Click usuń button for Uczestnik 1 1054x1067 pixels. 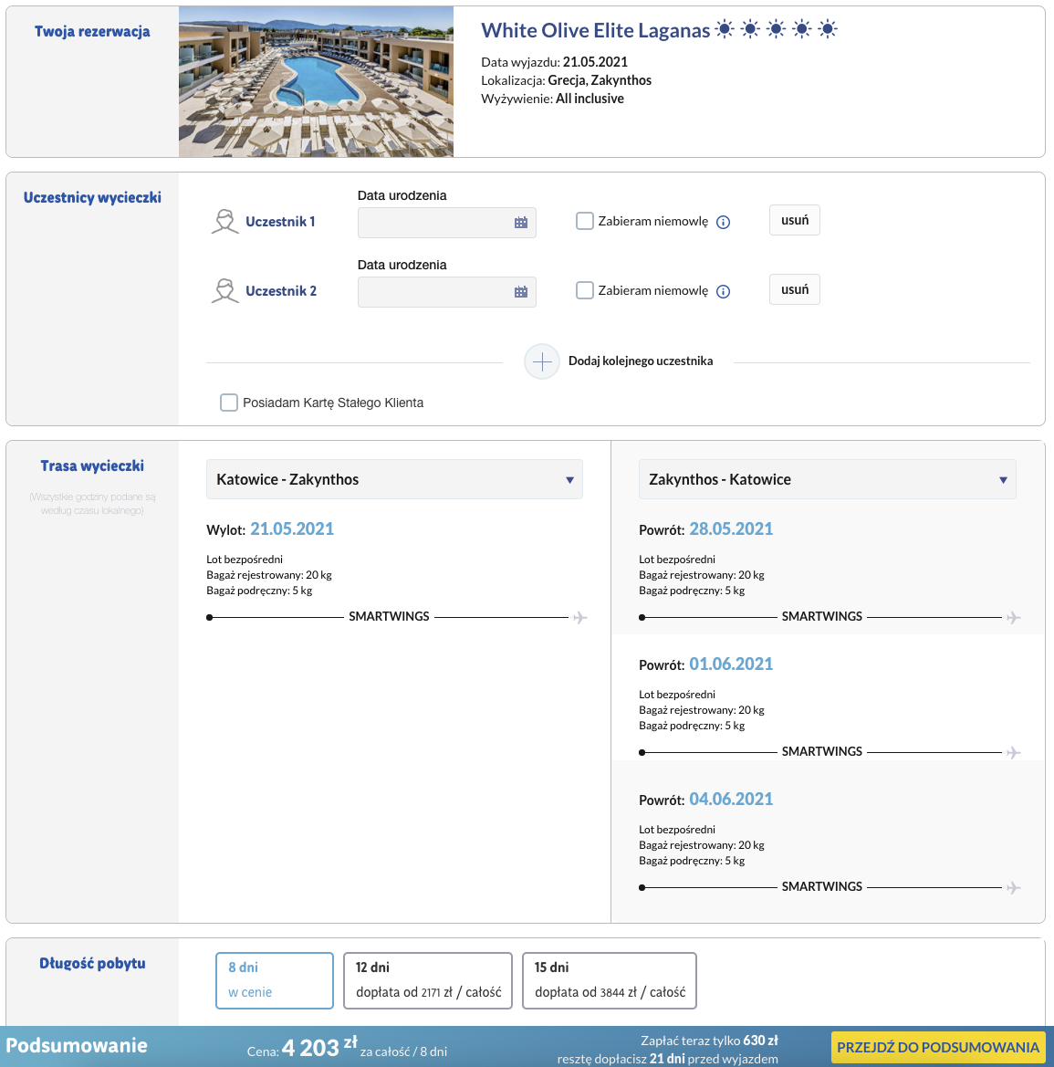[795, 221]
